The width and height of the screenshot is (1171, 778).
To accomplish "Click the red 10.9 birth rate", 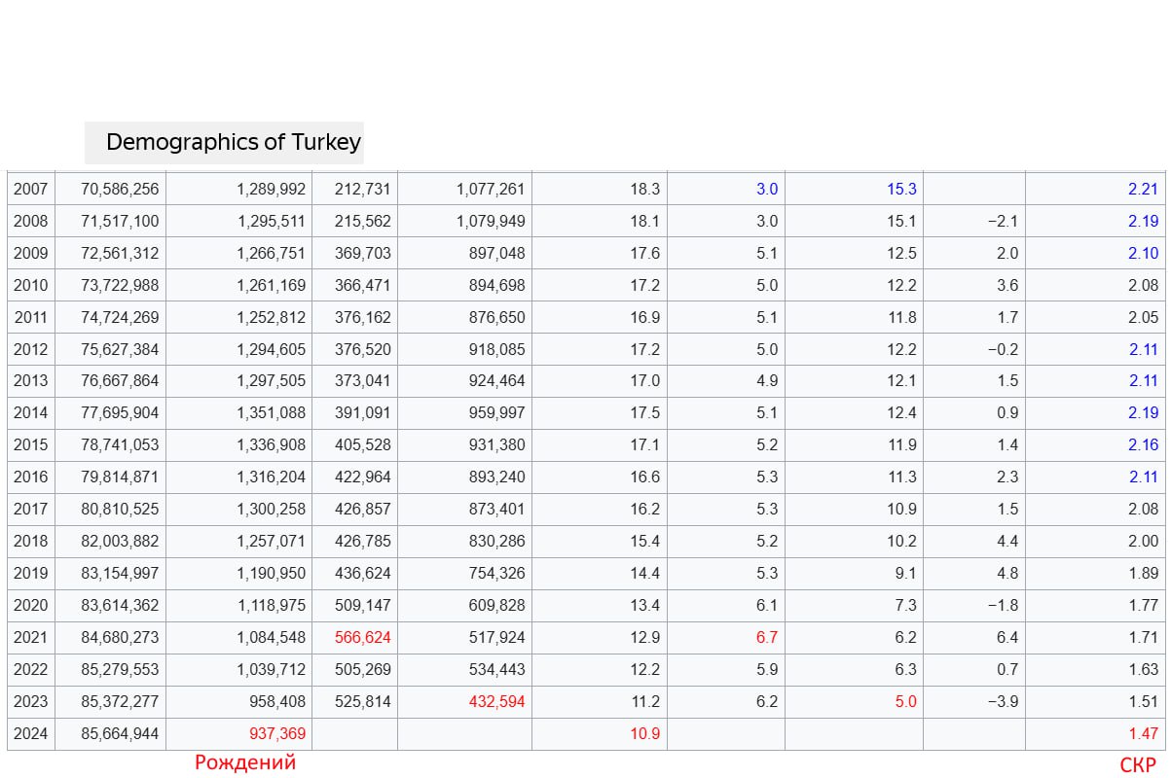I will 643,733.
